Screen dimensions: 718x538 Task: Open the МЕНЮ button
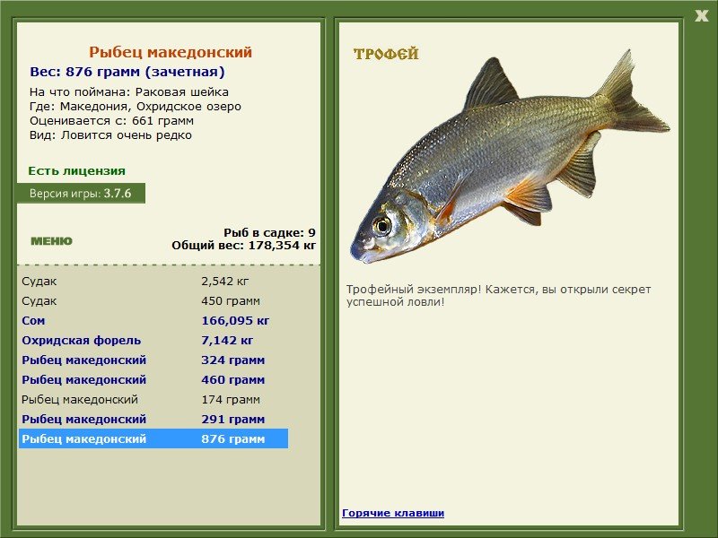(x=51, y=241)
